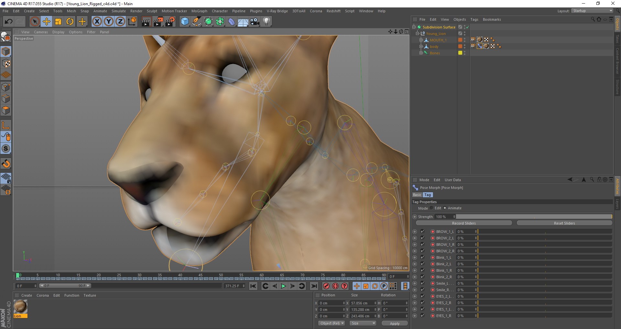Toggle Y axis lock
The height and width of the screenshot is (329, 621).
coord(109,22)
